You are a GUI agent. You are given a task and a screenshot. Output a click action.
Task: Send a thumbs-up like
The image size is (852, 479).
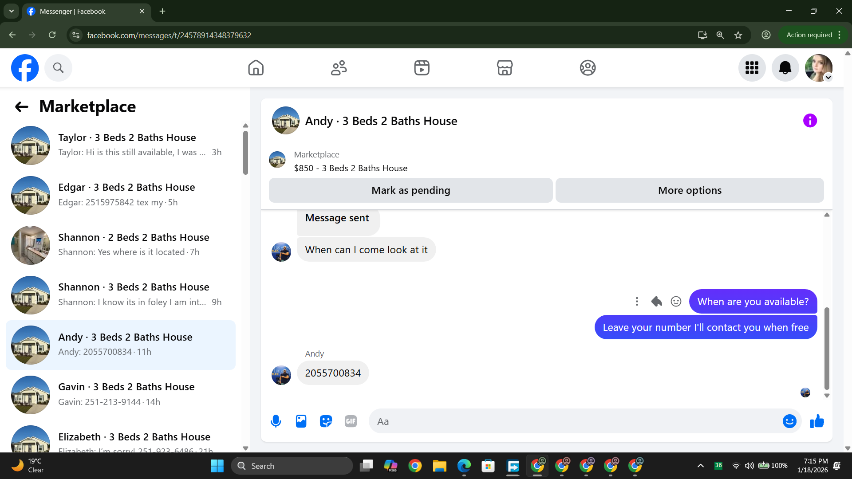(817, 421)
